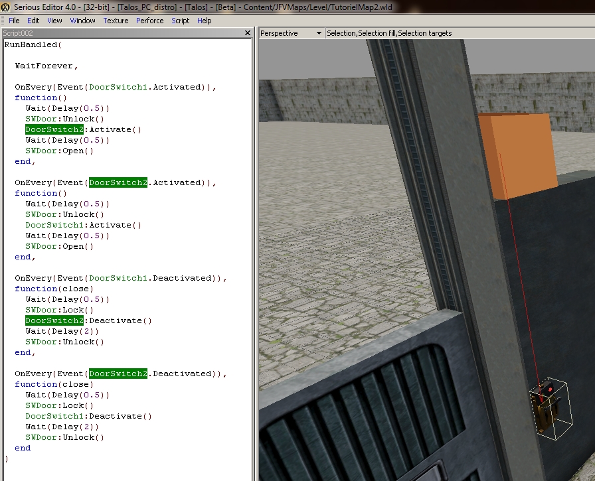Open the Window menu
The image size is (595, 481).
coord(83,21)
